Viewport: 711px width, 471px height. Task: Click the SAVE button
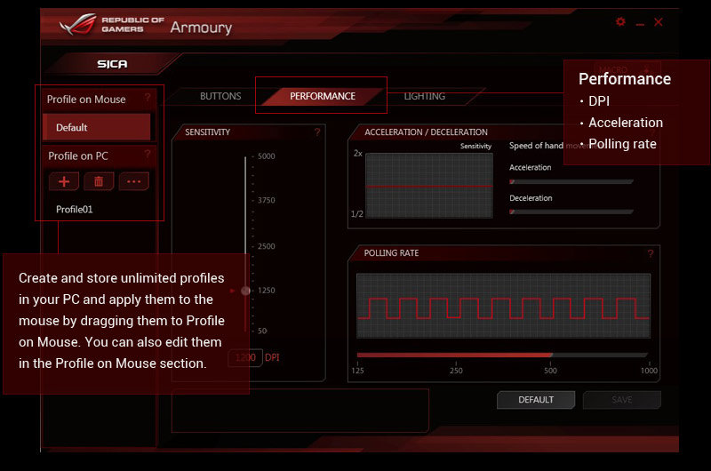pyautogui.click(x=621, y=400)
